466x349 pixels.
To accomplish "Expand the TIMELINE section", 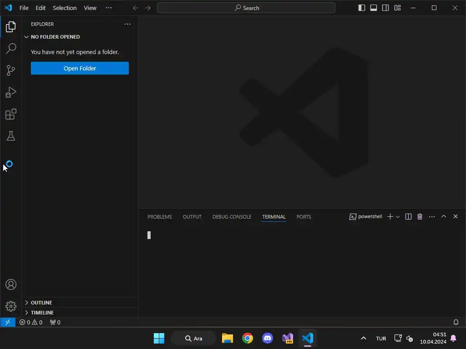I will pyautogui.click(x=80, y=313).
